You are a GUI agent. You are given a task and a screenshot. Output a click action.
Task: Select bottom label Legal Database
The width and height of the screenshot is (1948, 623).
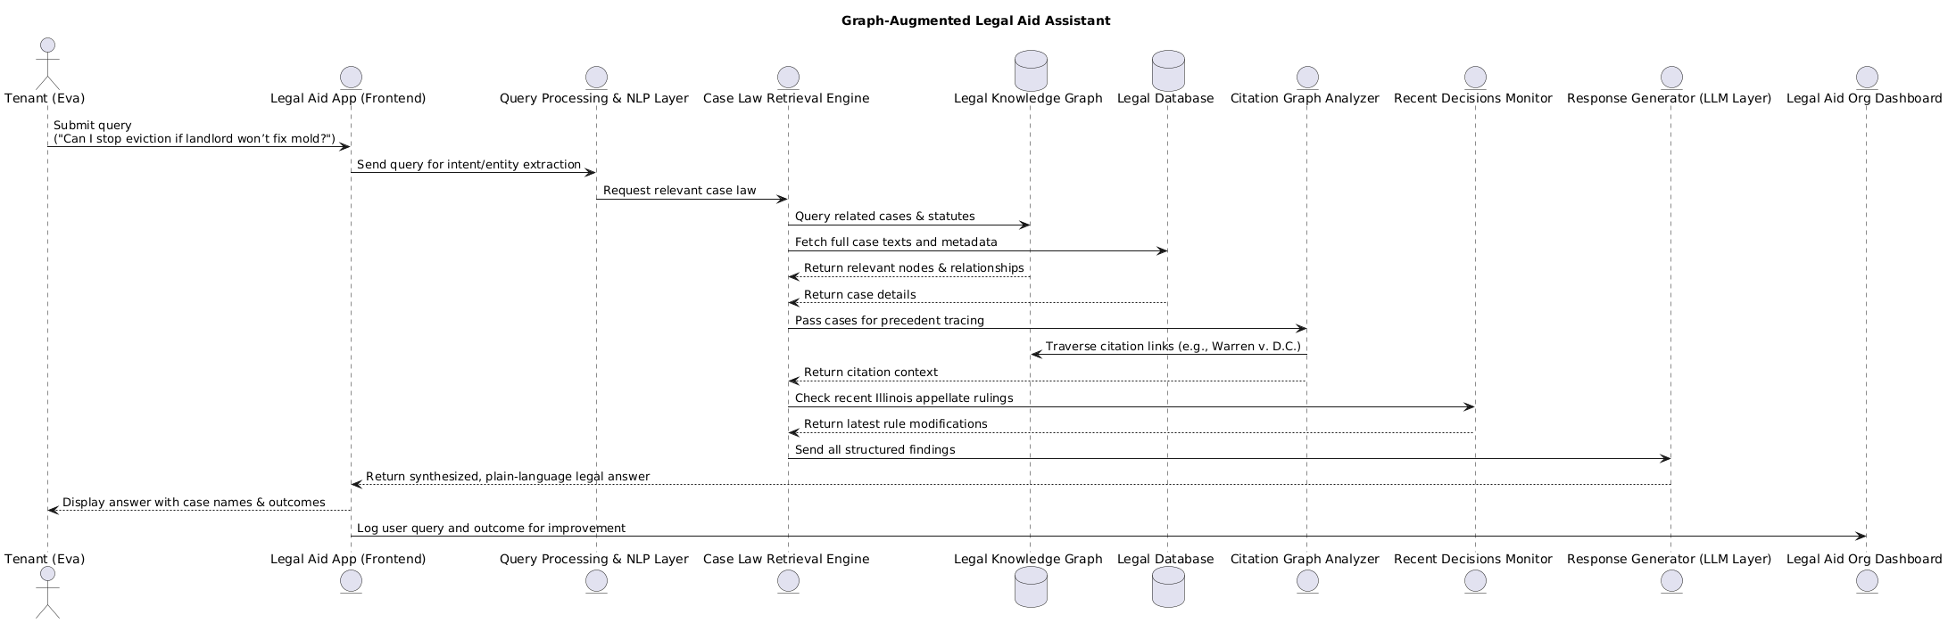pyautogui.click(x=1165, y=559)
